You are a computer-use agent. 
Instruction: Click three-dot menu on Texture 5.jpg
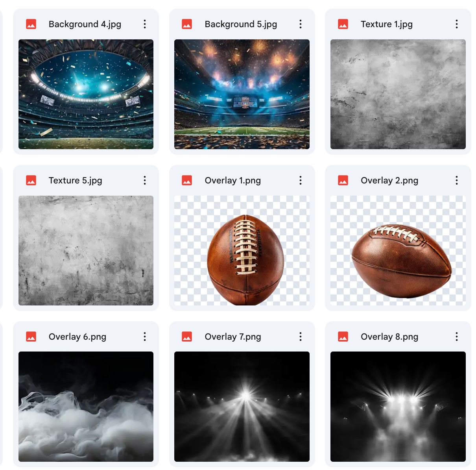click(x=145, y=180)
